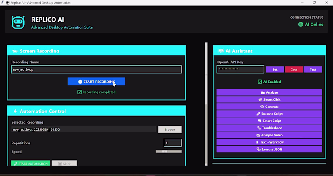333x176 pixels.
Task: Click the scrollbar down arrow
Action: (x=206, y=164)
